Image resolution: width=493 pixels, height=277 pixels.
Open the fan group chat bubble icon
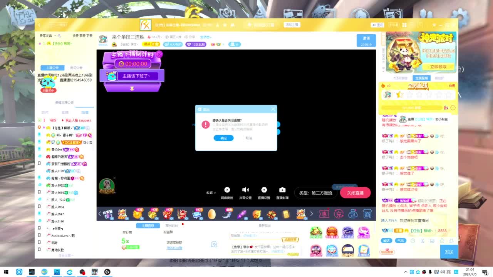coord(214,244)
